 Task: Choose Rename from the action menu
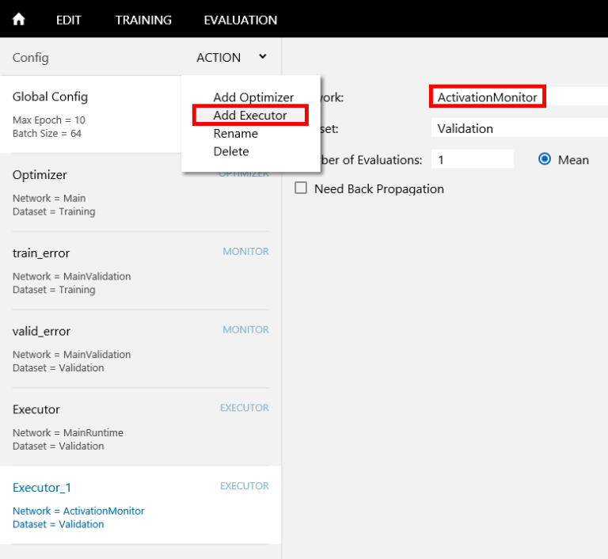click(235, 134)
